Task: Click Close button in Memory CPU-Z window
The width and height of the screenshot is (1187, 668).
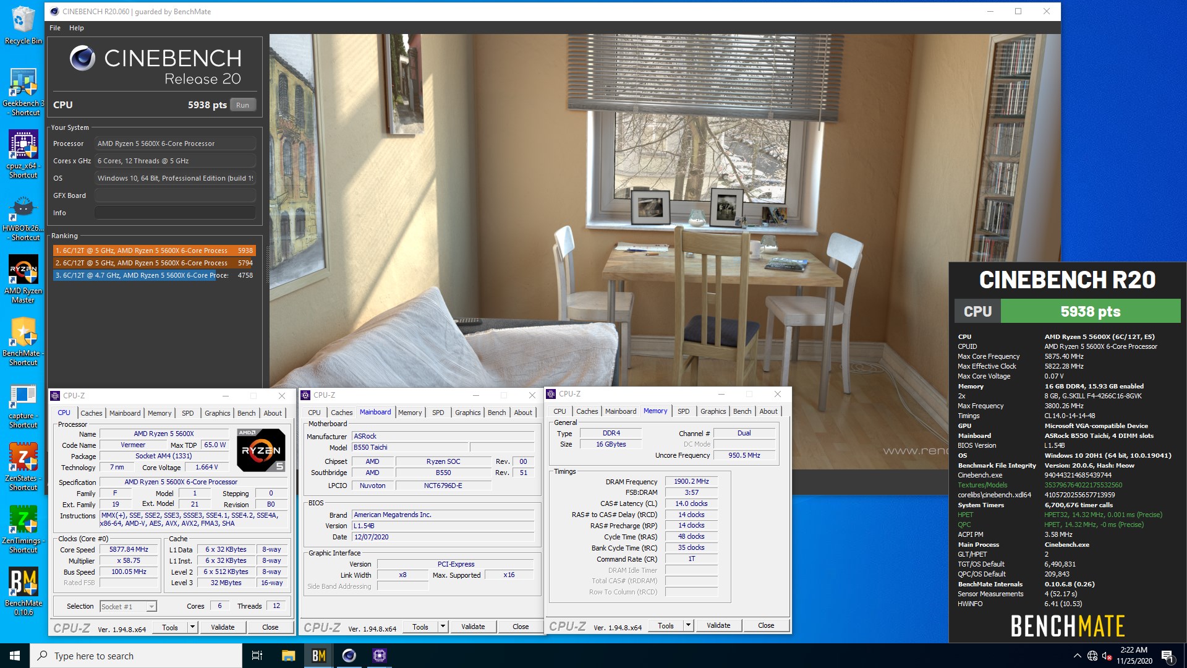Action: pyautogui.click(x=766, y=625)
